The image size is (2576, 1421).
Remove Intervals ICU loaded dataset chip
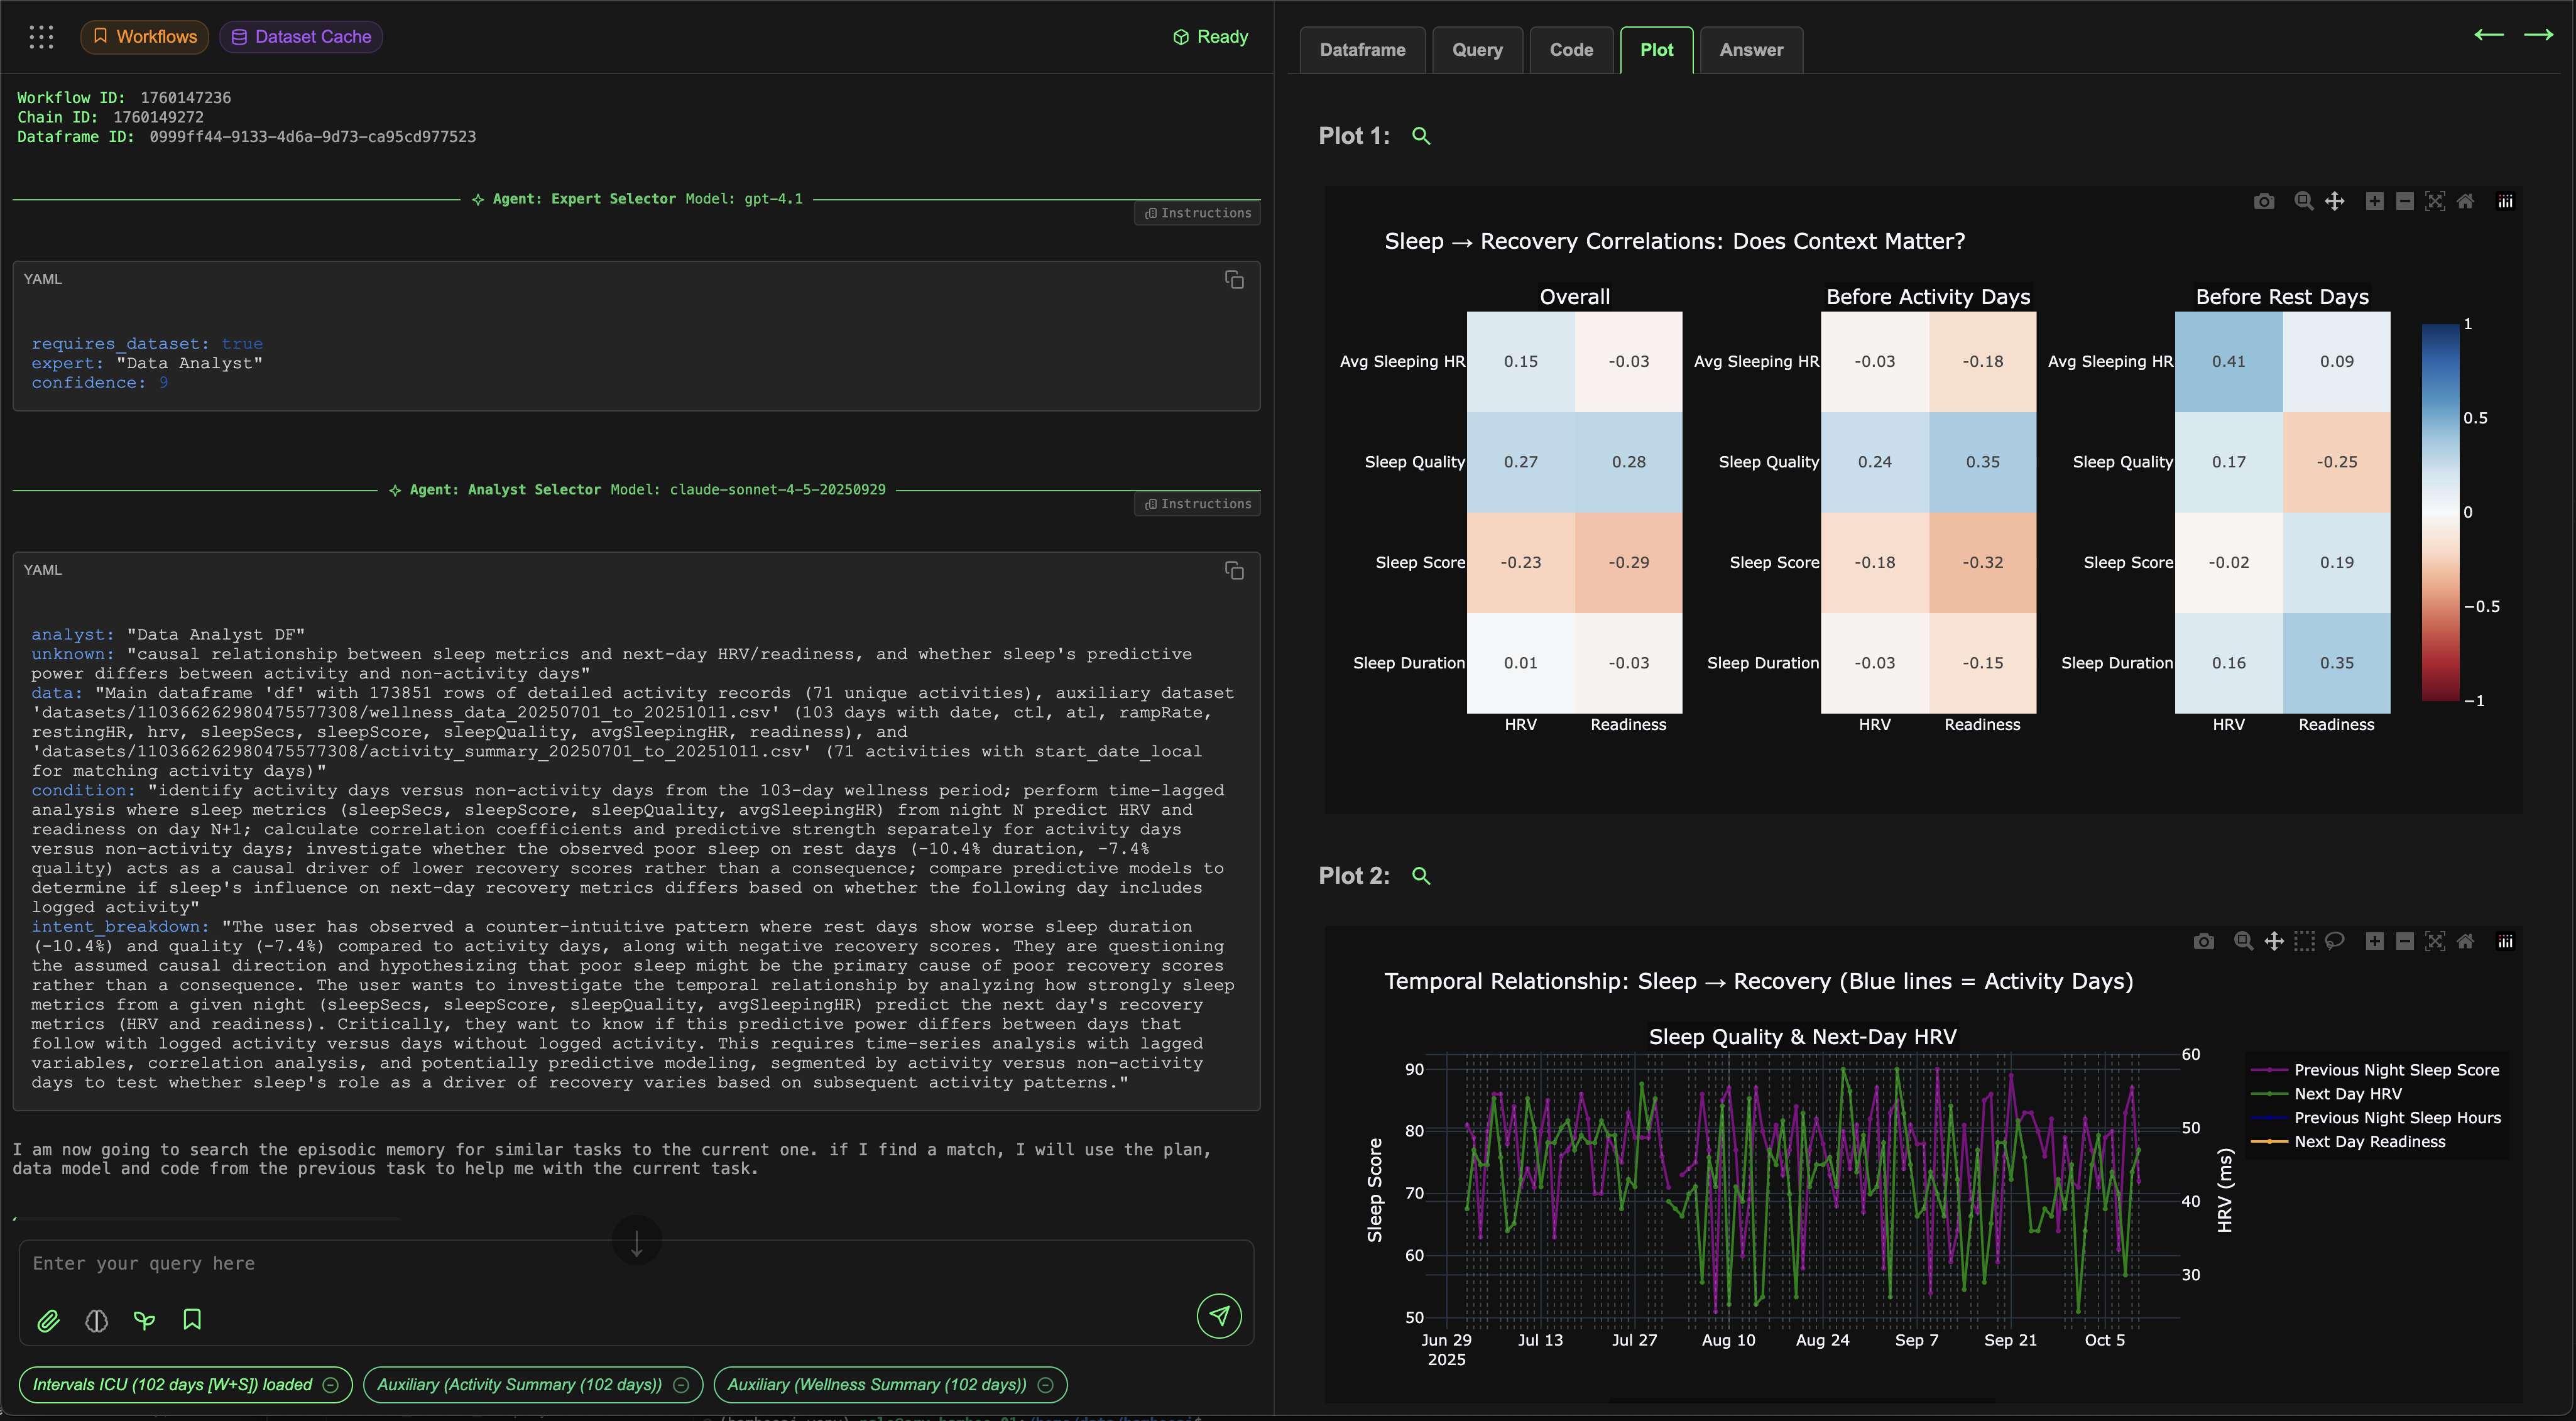[331, 1385]
